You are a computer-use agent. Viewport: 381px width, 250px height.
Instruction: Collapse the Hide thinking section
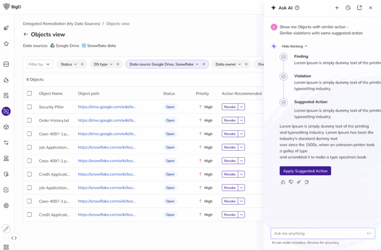click(294, 47)
